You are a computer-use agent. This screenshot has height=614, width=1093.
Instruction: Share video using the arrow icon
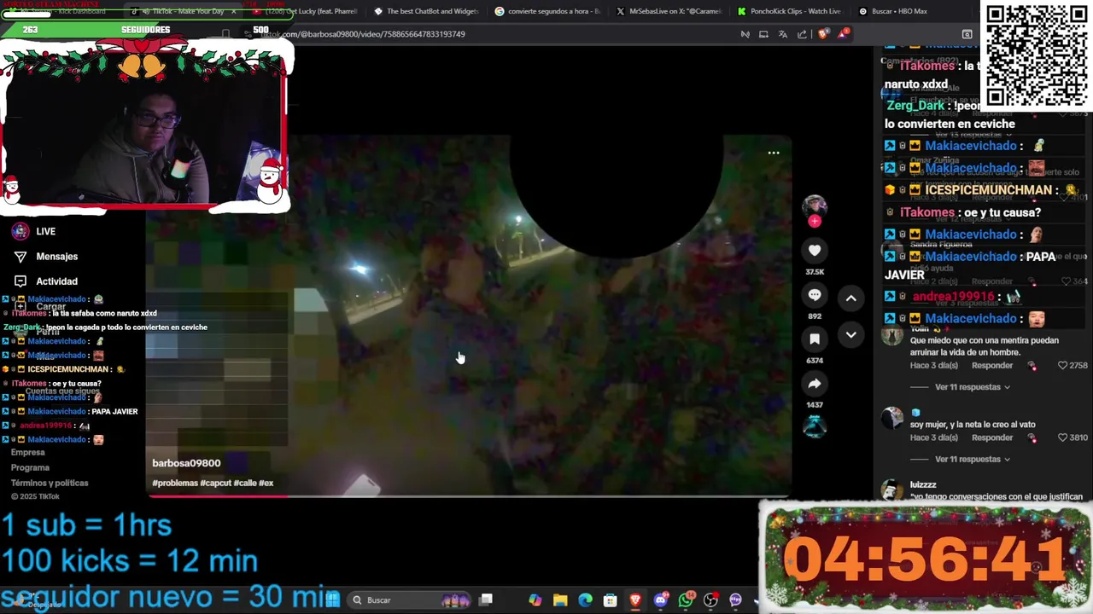tap(815, 384)
